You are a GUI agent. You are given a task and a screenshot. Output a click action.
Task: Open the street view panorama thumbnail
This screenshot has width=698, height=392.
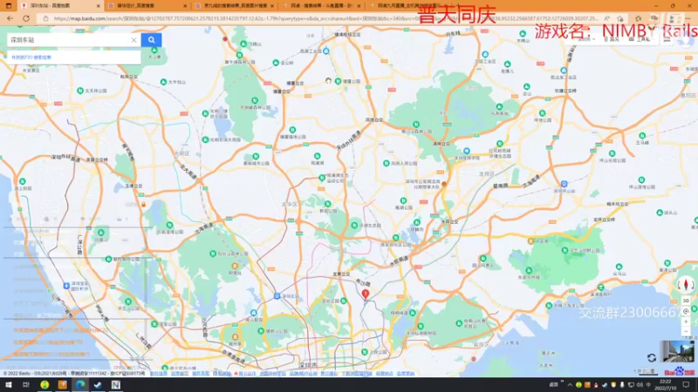point(677,352)
